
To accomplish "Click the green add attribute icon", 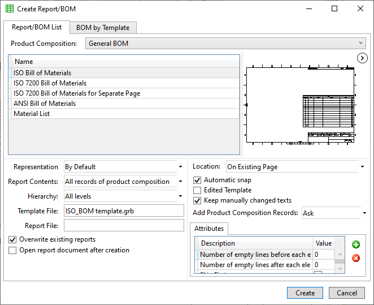I will point(356,244).
